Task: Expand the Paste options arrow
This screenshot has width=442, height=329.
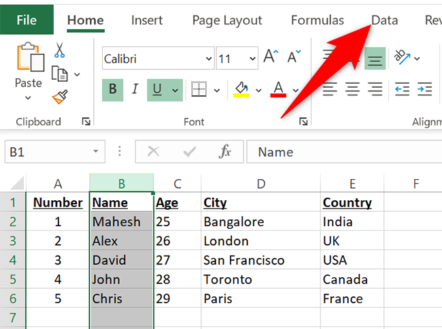Action: coord(28,98)
